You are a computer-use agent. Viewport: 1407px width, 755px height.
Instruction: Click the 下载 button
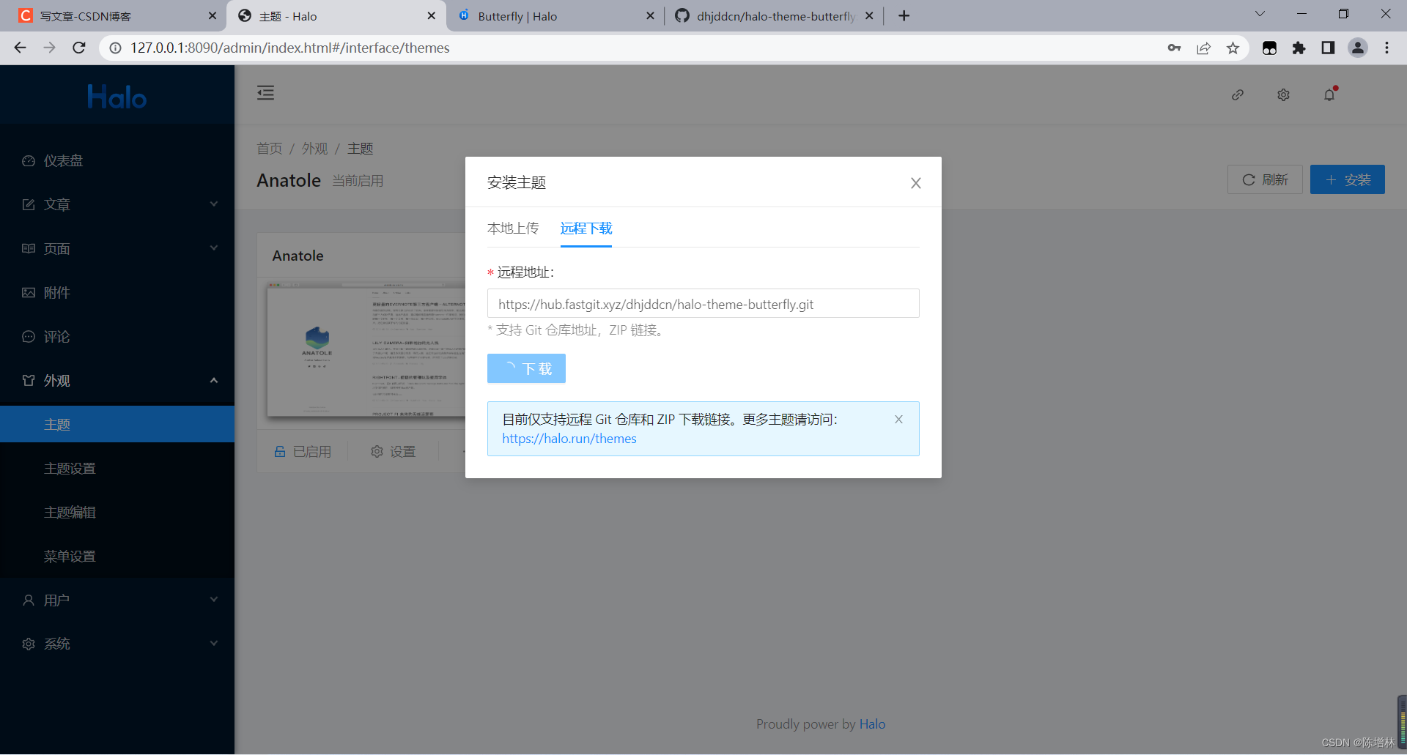526,368
